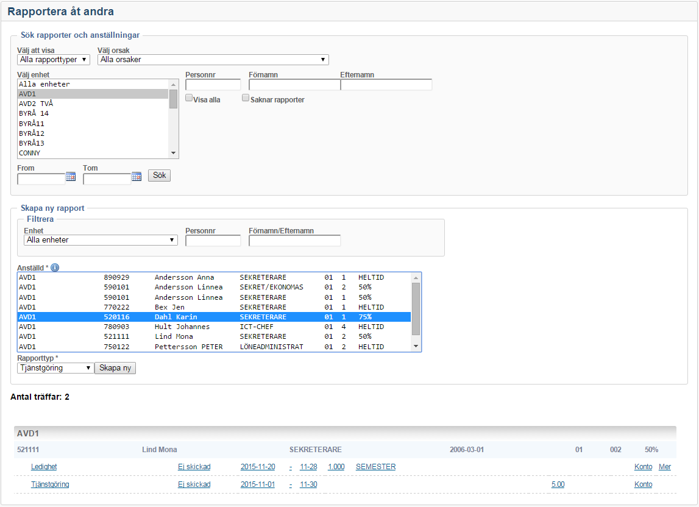The image size is (699, 507).
Task: Click the info icon next to Anställd
Action: (x=55, y=268)
